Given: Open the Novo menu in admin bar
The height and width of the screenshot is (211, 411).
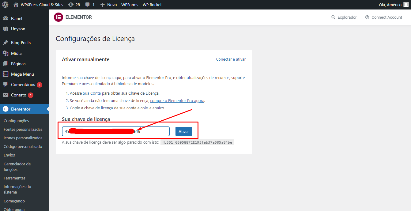Looking at the screenshot, I should click(x=112, y=5).
